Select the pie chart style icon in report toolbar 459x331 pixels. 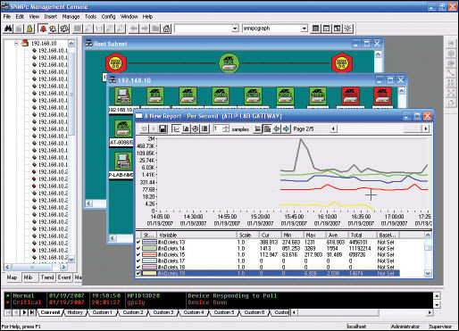[196, 128]
